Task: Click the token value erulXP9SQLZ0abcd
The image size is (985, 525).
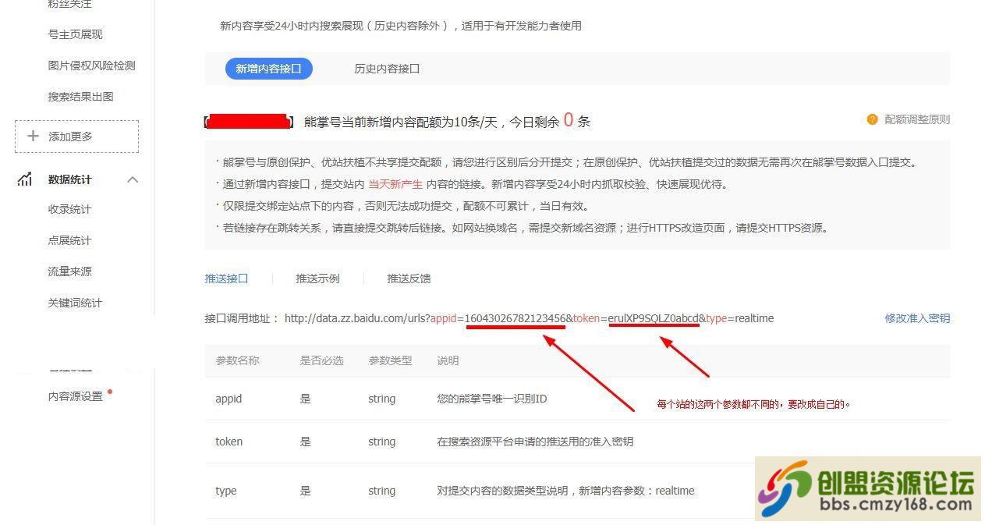Action: 654,318
